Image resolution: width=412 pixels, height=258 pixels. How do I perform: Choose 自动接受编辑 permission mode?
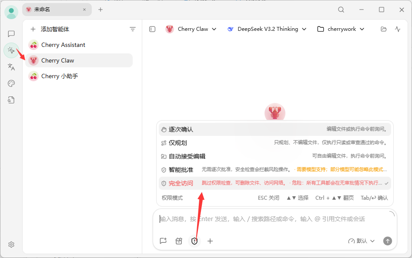click(275, 156)
